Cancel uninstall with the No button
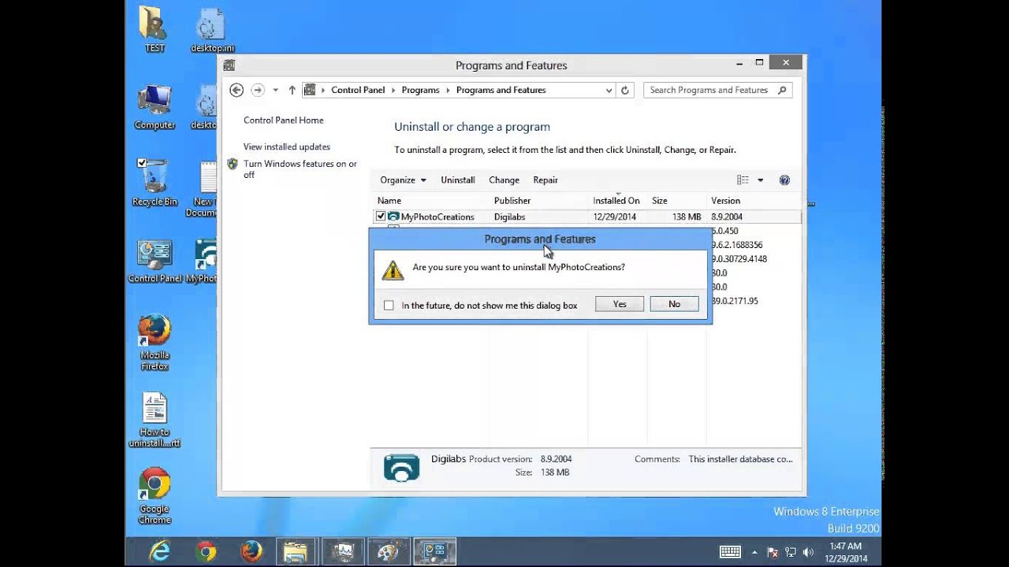This screenshot has height=567, width=1009. tap(674, 304)
